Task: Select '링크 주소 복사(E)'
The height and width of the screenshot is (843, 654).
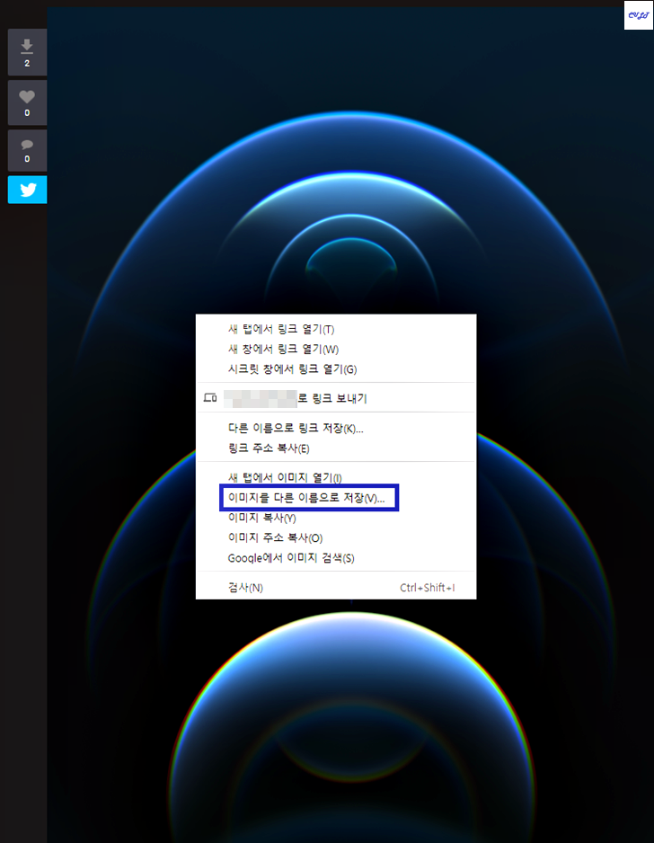Action: [x=336, y=448]
